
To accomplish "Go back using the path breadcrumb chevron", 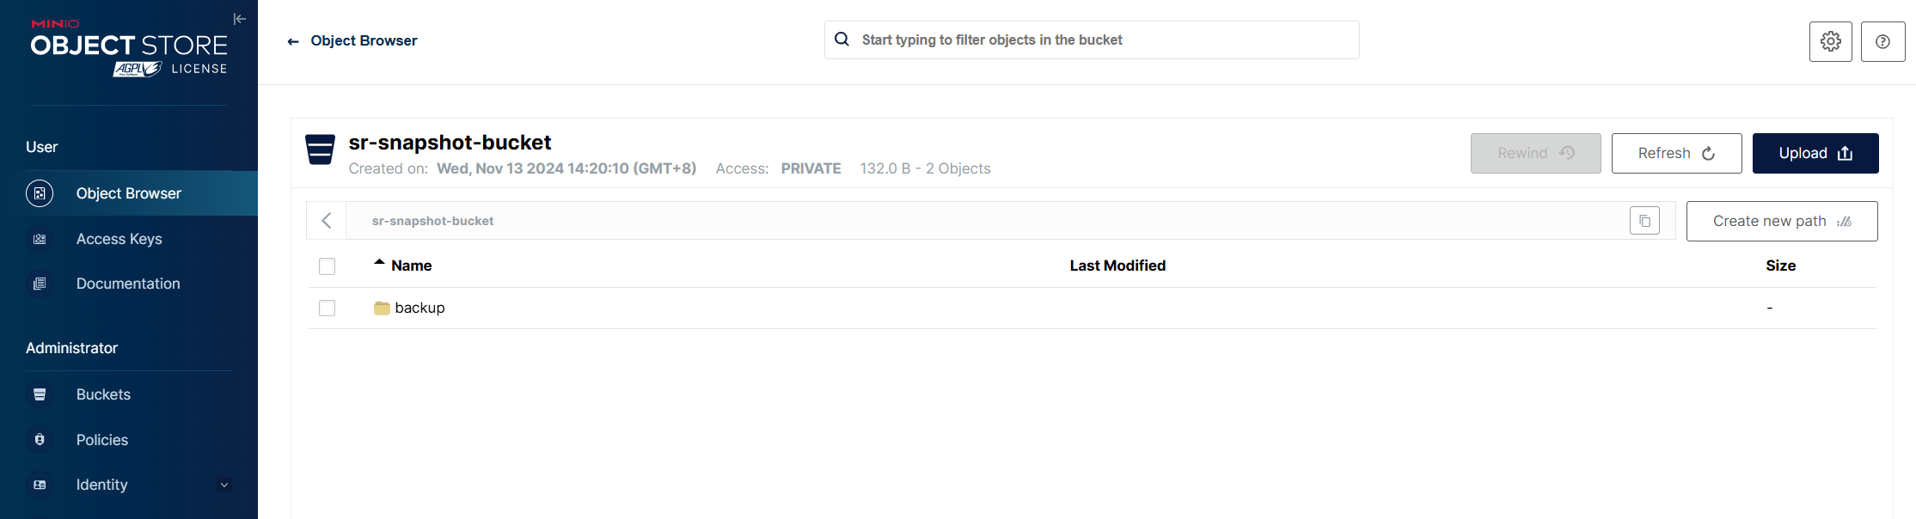I will 327,221.
